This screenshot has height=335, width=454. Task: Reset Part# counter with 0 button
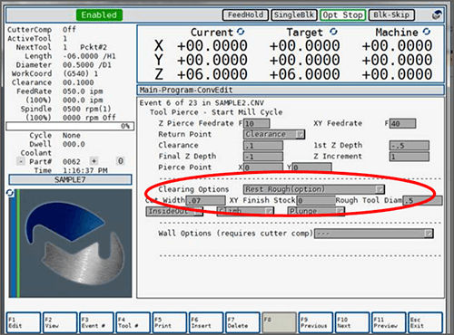(120, 161)
